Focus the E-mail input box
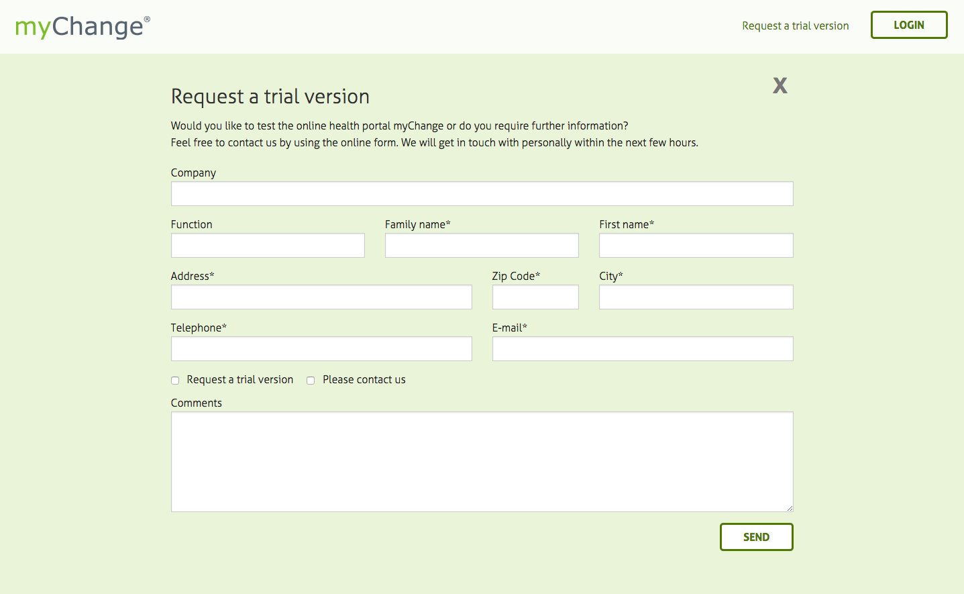 (x=643, y=349)
